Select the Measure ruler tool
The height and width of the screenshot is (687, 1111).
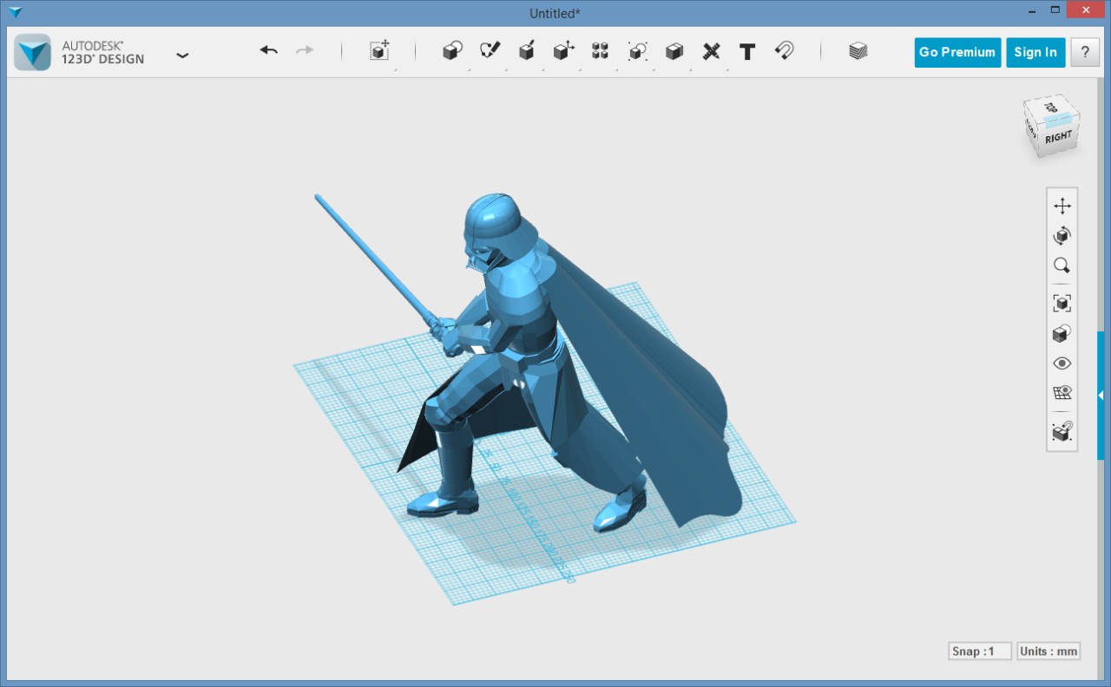pos(711,51)
